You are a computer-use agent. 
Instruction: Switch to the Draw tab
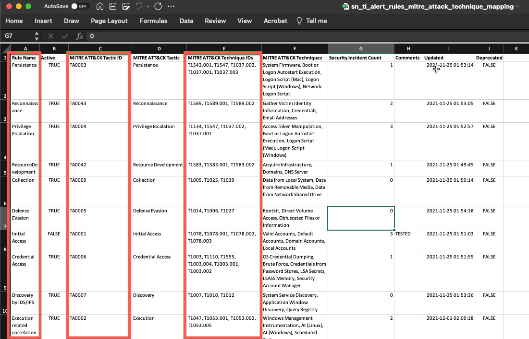[72, 21]
